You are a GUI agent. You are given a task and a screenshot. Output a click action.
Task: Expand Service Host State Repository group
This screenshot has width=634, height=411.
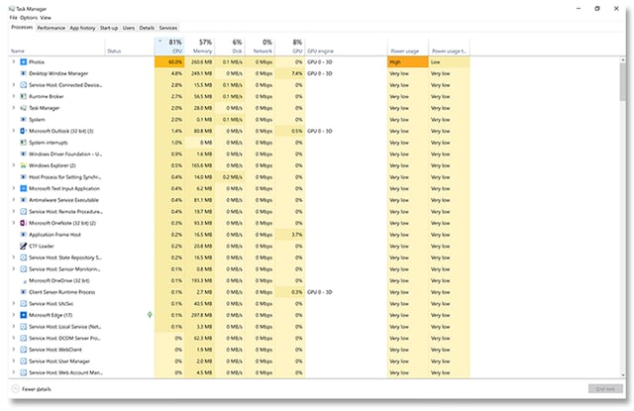(13, 257)
